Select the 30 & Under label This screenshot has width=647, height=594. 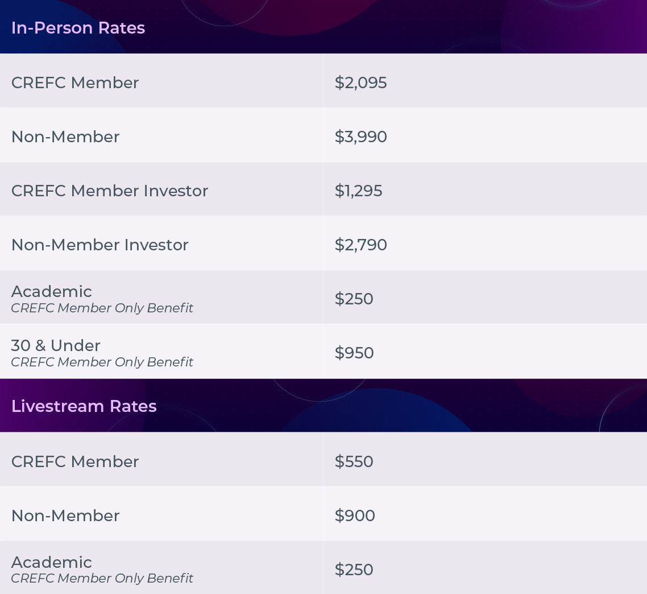pos(56,346)
